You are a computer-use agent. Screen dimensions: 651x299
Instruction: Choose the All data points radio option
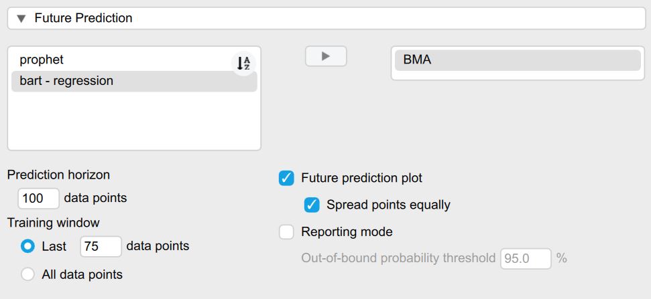[28, 274]
